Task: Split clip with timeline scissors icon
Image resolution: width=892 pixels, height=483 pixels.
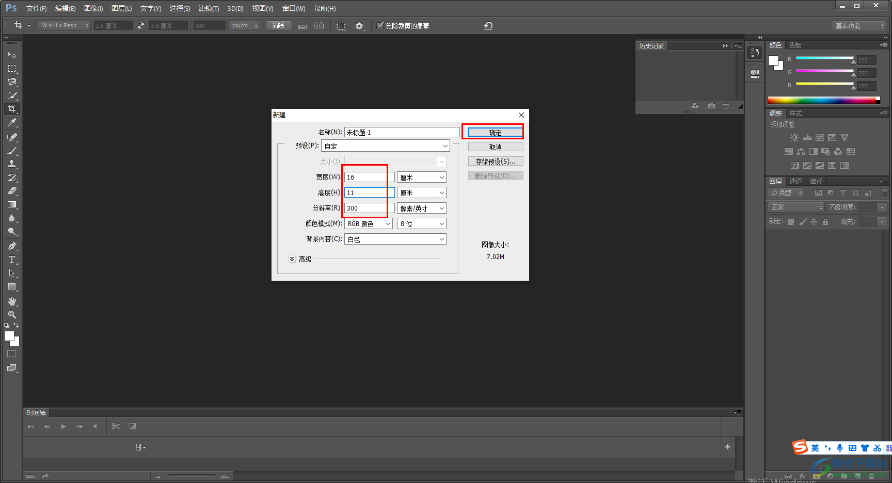Action: click(x=116, y=426)
